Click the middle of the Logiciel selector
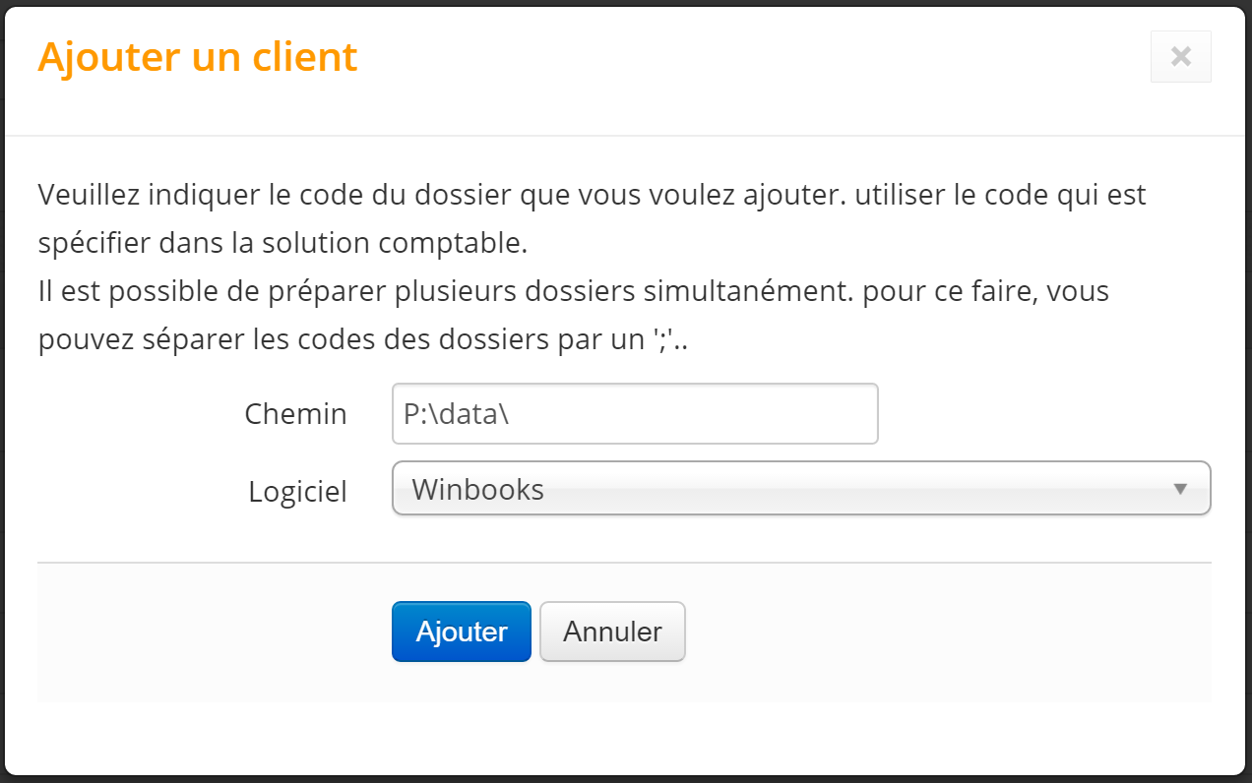The image size is (1252, 783). point(801,488)
